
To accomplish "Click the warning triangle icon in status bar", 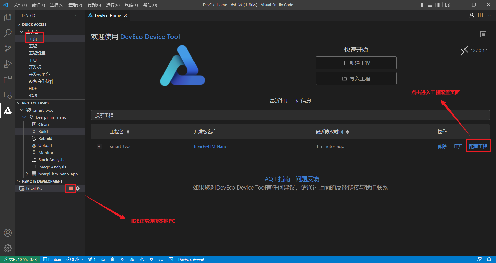I will tap(142, 259).
